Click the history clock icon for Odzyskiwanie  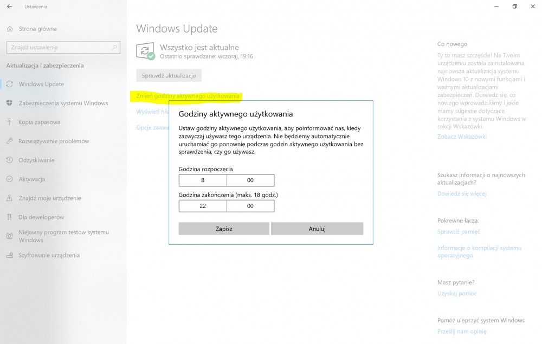(x=10, y=160)
